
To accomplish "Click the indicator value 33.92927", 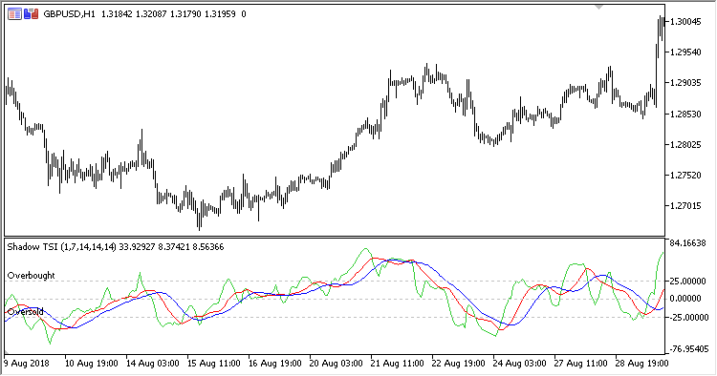I will (x=137, y=247).
